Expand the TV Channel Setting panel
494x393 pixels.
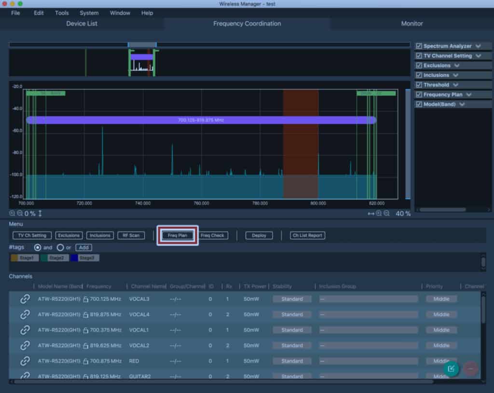click(x=478, y=56)
